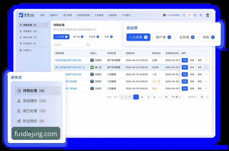Image resolution: width=229 pixels, height=151 pixels.
Task: Select the small 客户通 3 filter tab
Action: (78, 37)
